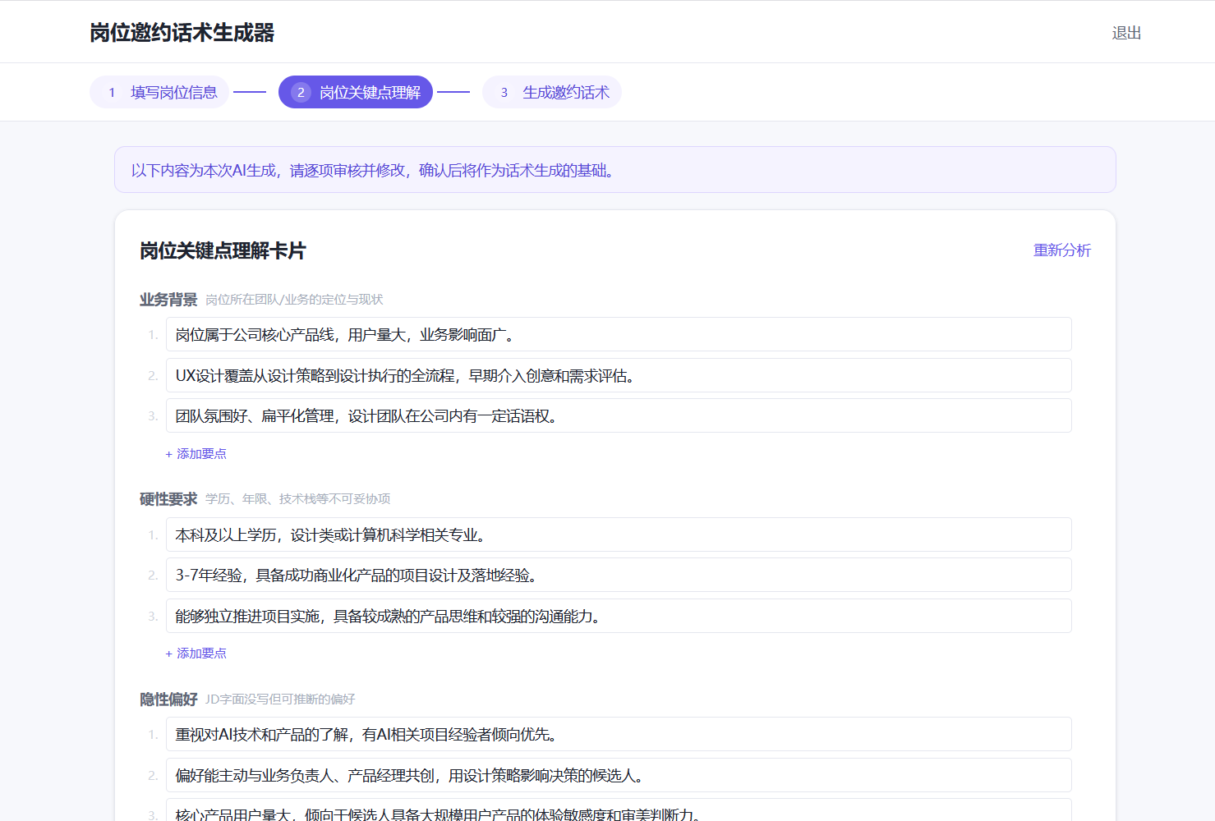
Task: Click hint JD字面没写但可推断的偏好
Action: 280,699
